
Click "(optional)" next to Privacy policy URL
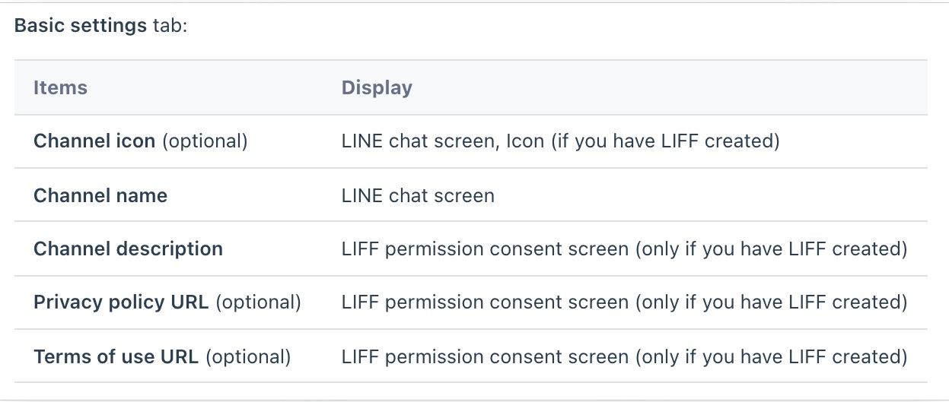pyautogui.click(x=259, y=302)
